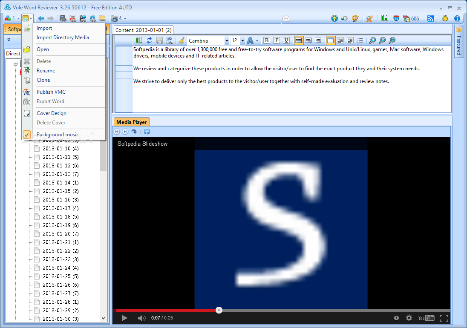Expand the double chevron in left panel
Screen dimensions: 467x328
pos(9,39)
